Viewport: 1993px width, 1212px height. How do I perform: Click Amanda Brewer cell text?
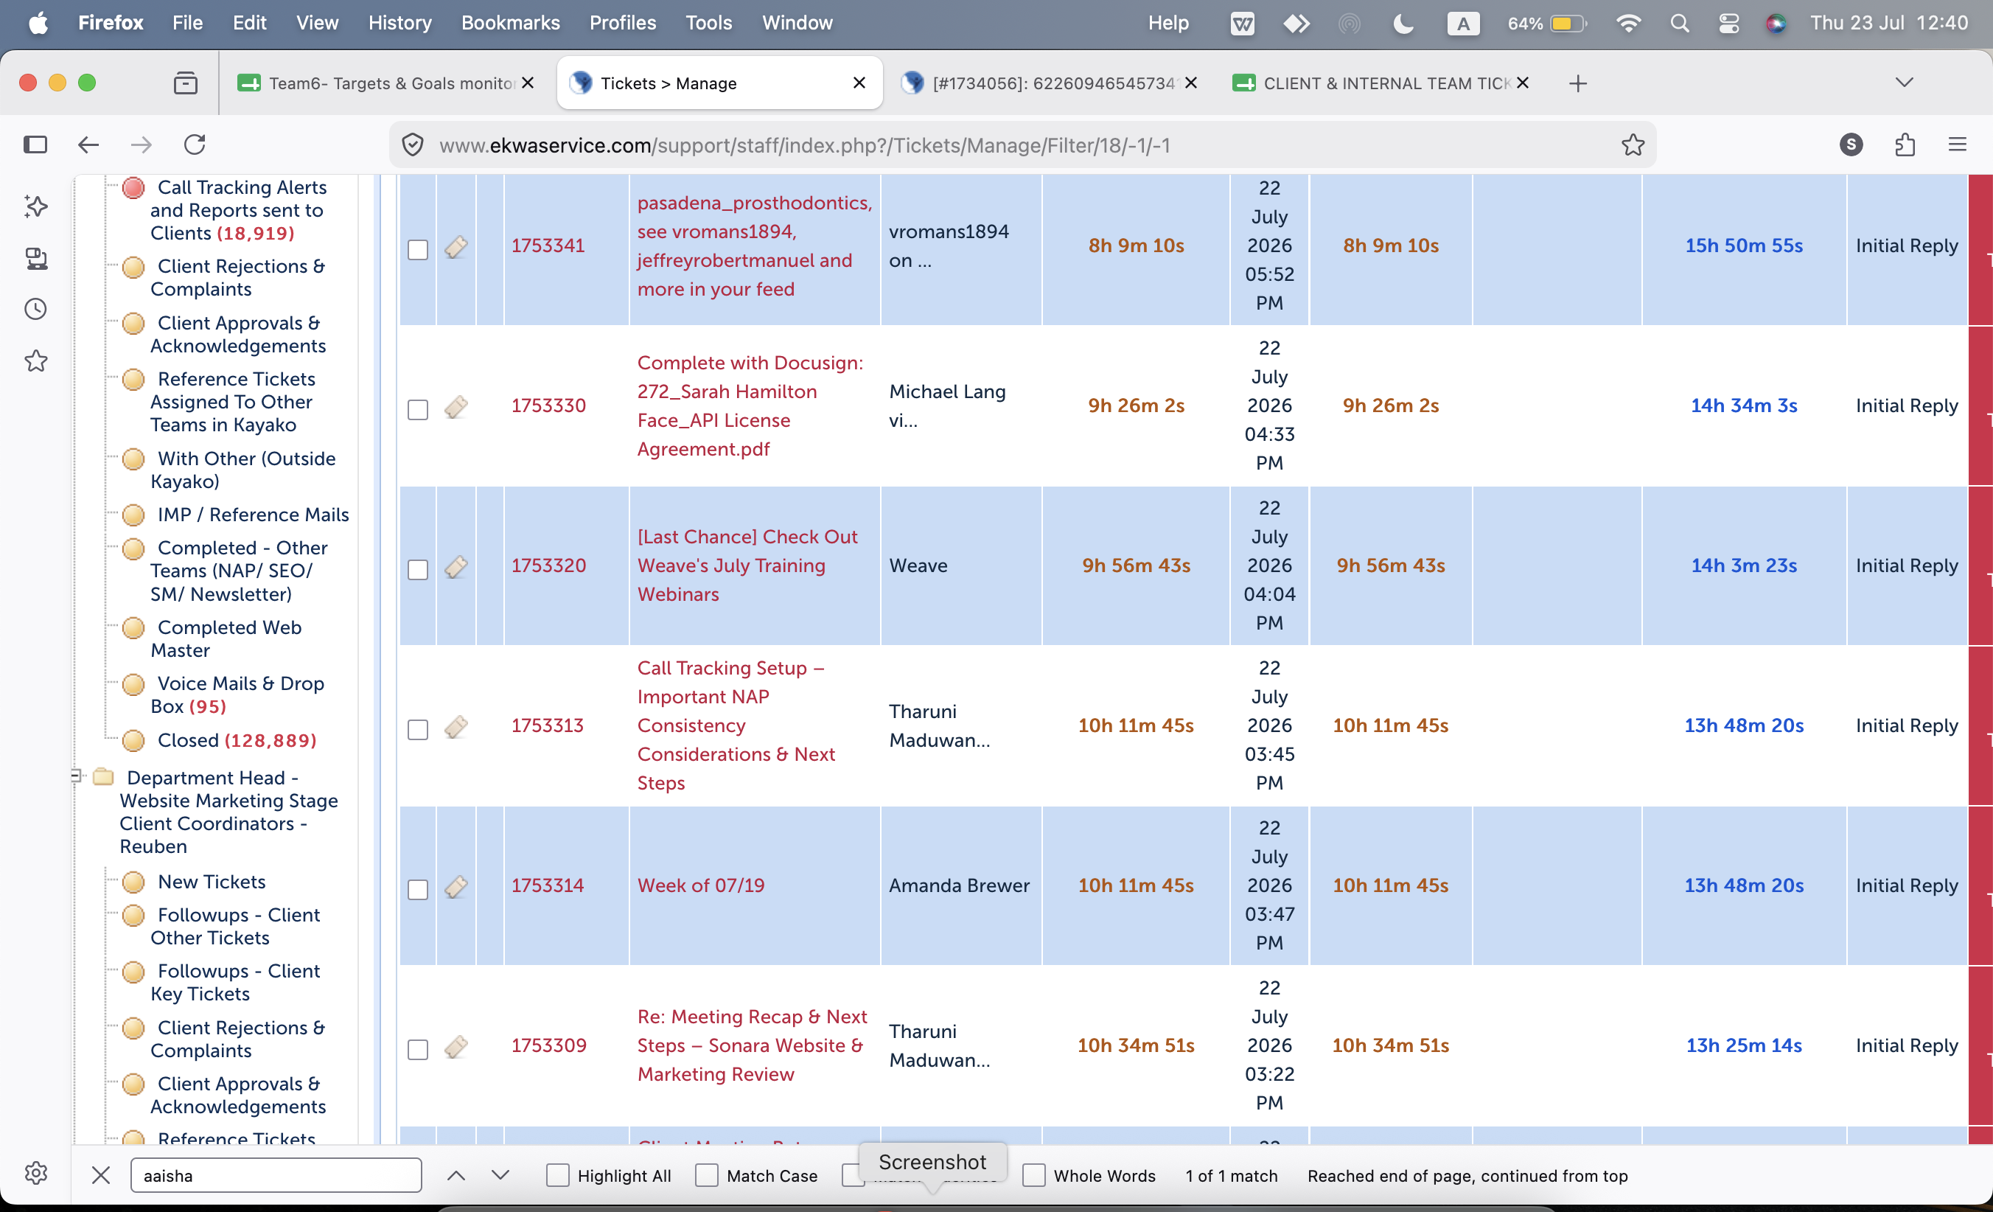tap(960, 886)
